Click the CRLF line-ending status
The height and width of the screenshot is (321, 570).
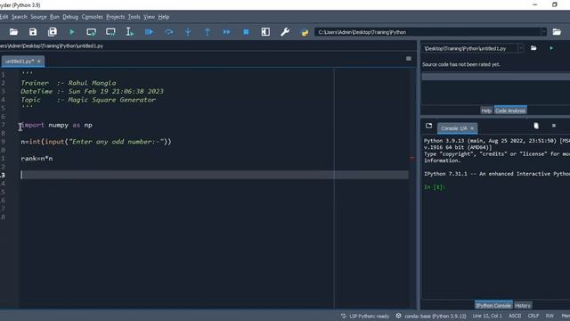pos(533,316)
